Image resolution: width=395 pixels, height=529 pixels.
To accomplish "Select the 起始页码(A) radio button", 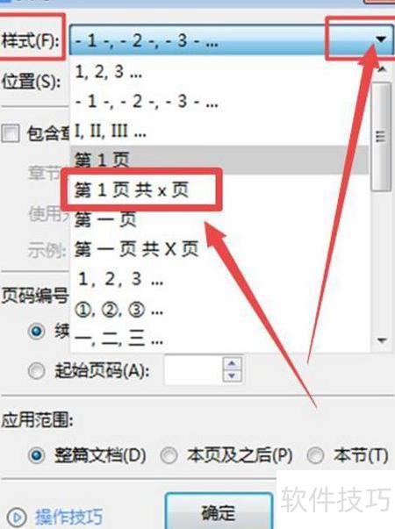I will tap(36, 371).
